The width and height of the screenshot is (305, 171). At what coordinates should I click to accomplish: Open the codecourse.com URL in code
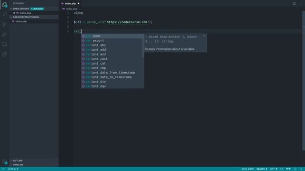tap(127, 22)
